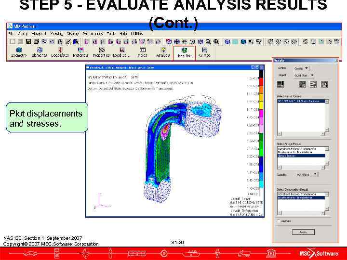Click the Deformation Result list horizontal scrollbar
Image resolution: width=347 pixels, height=260 pixels.
(301, 213)
